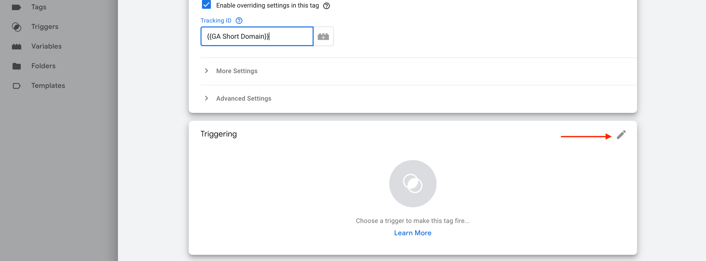The image size is (706, 261).
Task: Focus the Tracking ID input field
Action: click(x=257, y=37)
